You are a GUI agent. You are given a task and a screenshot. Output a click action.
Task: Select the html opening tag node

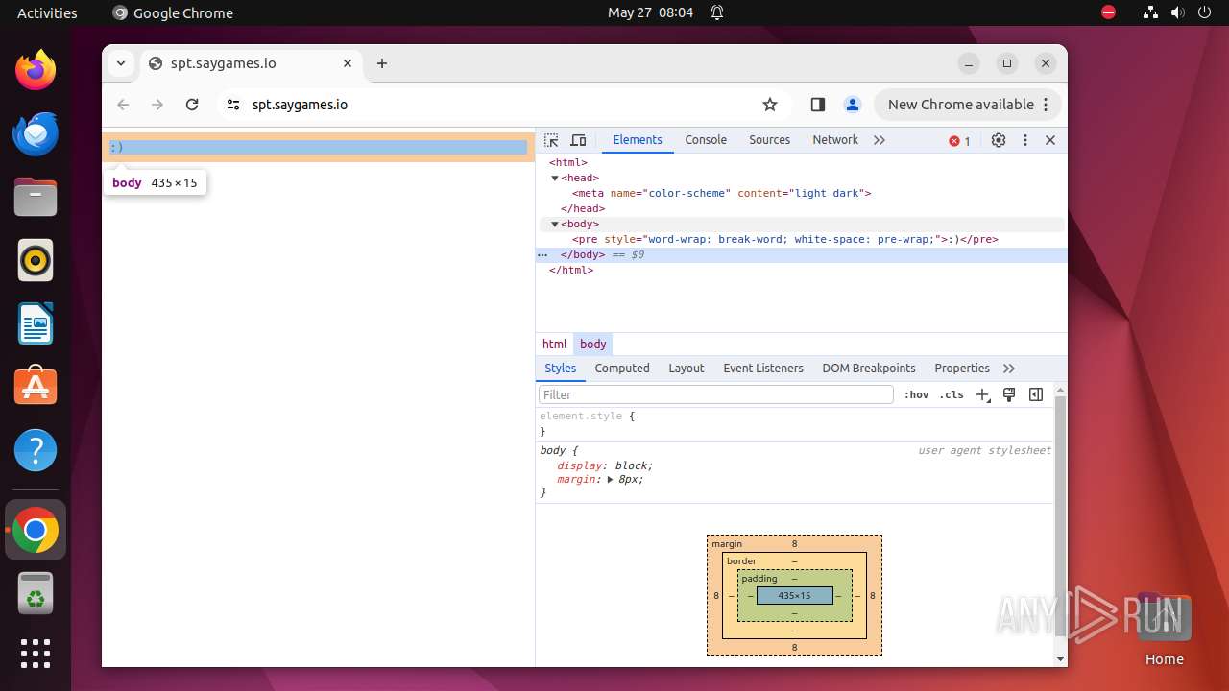(568, 162)
